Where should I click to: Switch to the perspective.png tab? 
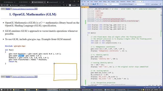53,2
